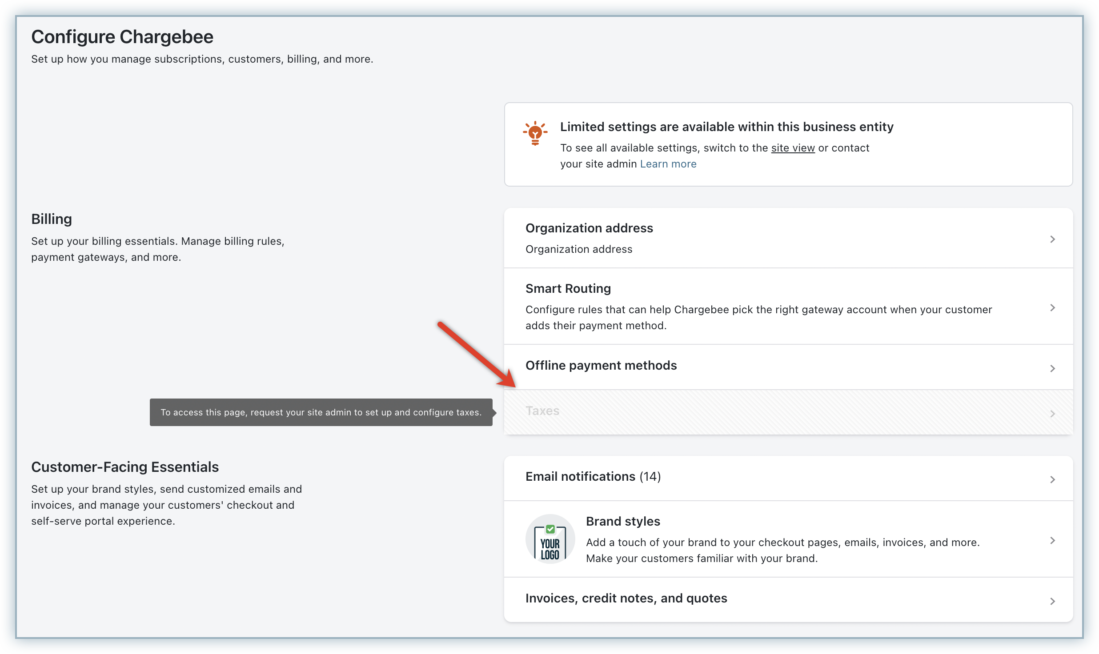Viewport: 1099px width, 654px height.
Task: Click chevron next to Email notifications
Action: coord(1052,479)
